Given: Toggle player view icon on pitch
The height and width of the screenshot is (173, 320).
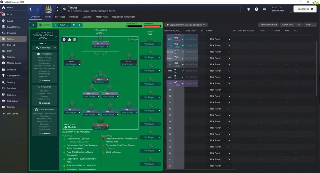Looking at the screenshot, I should click(64, 39).
